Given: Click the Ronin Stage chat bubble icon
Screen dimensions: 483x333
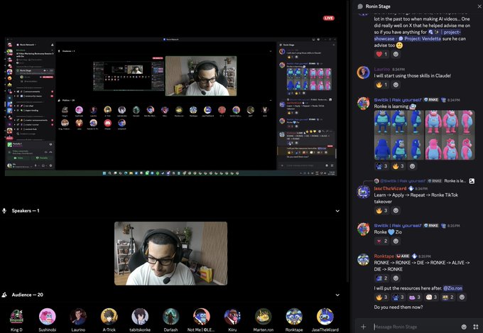Looking at the screenshot, I should click(x=360, y=6).
